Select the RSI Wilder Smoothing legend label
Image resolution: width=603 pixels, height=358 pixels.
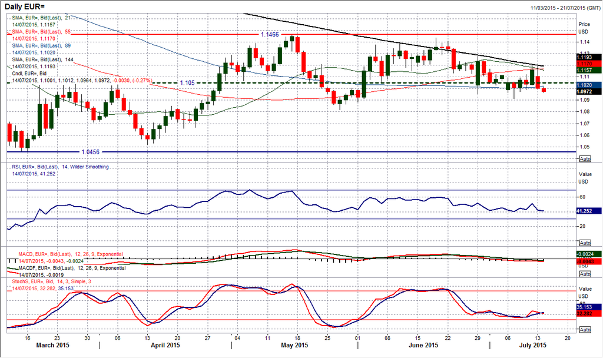(x=61, y=167)
